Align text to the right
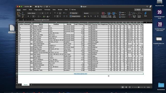The height and width of the screenshot is (93, 166). tap(60, 16)
